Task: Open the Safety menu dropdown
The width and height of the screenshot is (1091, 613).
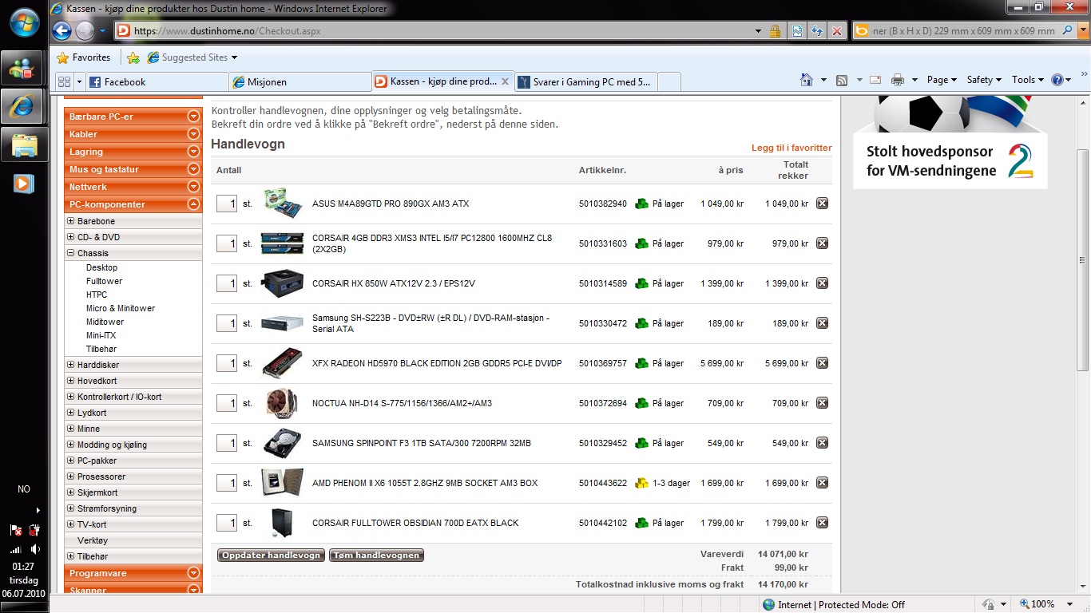Action: pyautogui.click(x=984, y=80)
